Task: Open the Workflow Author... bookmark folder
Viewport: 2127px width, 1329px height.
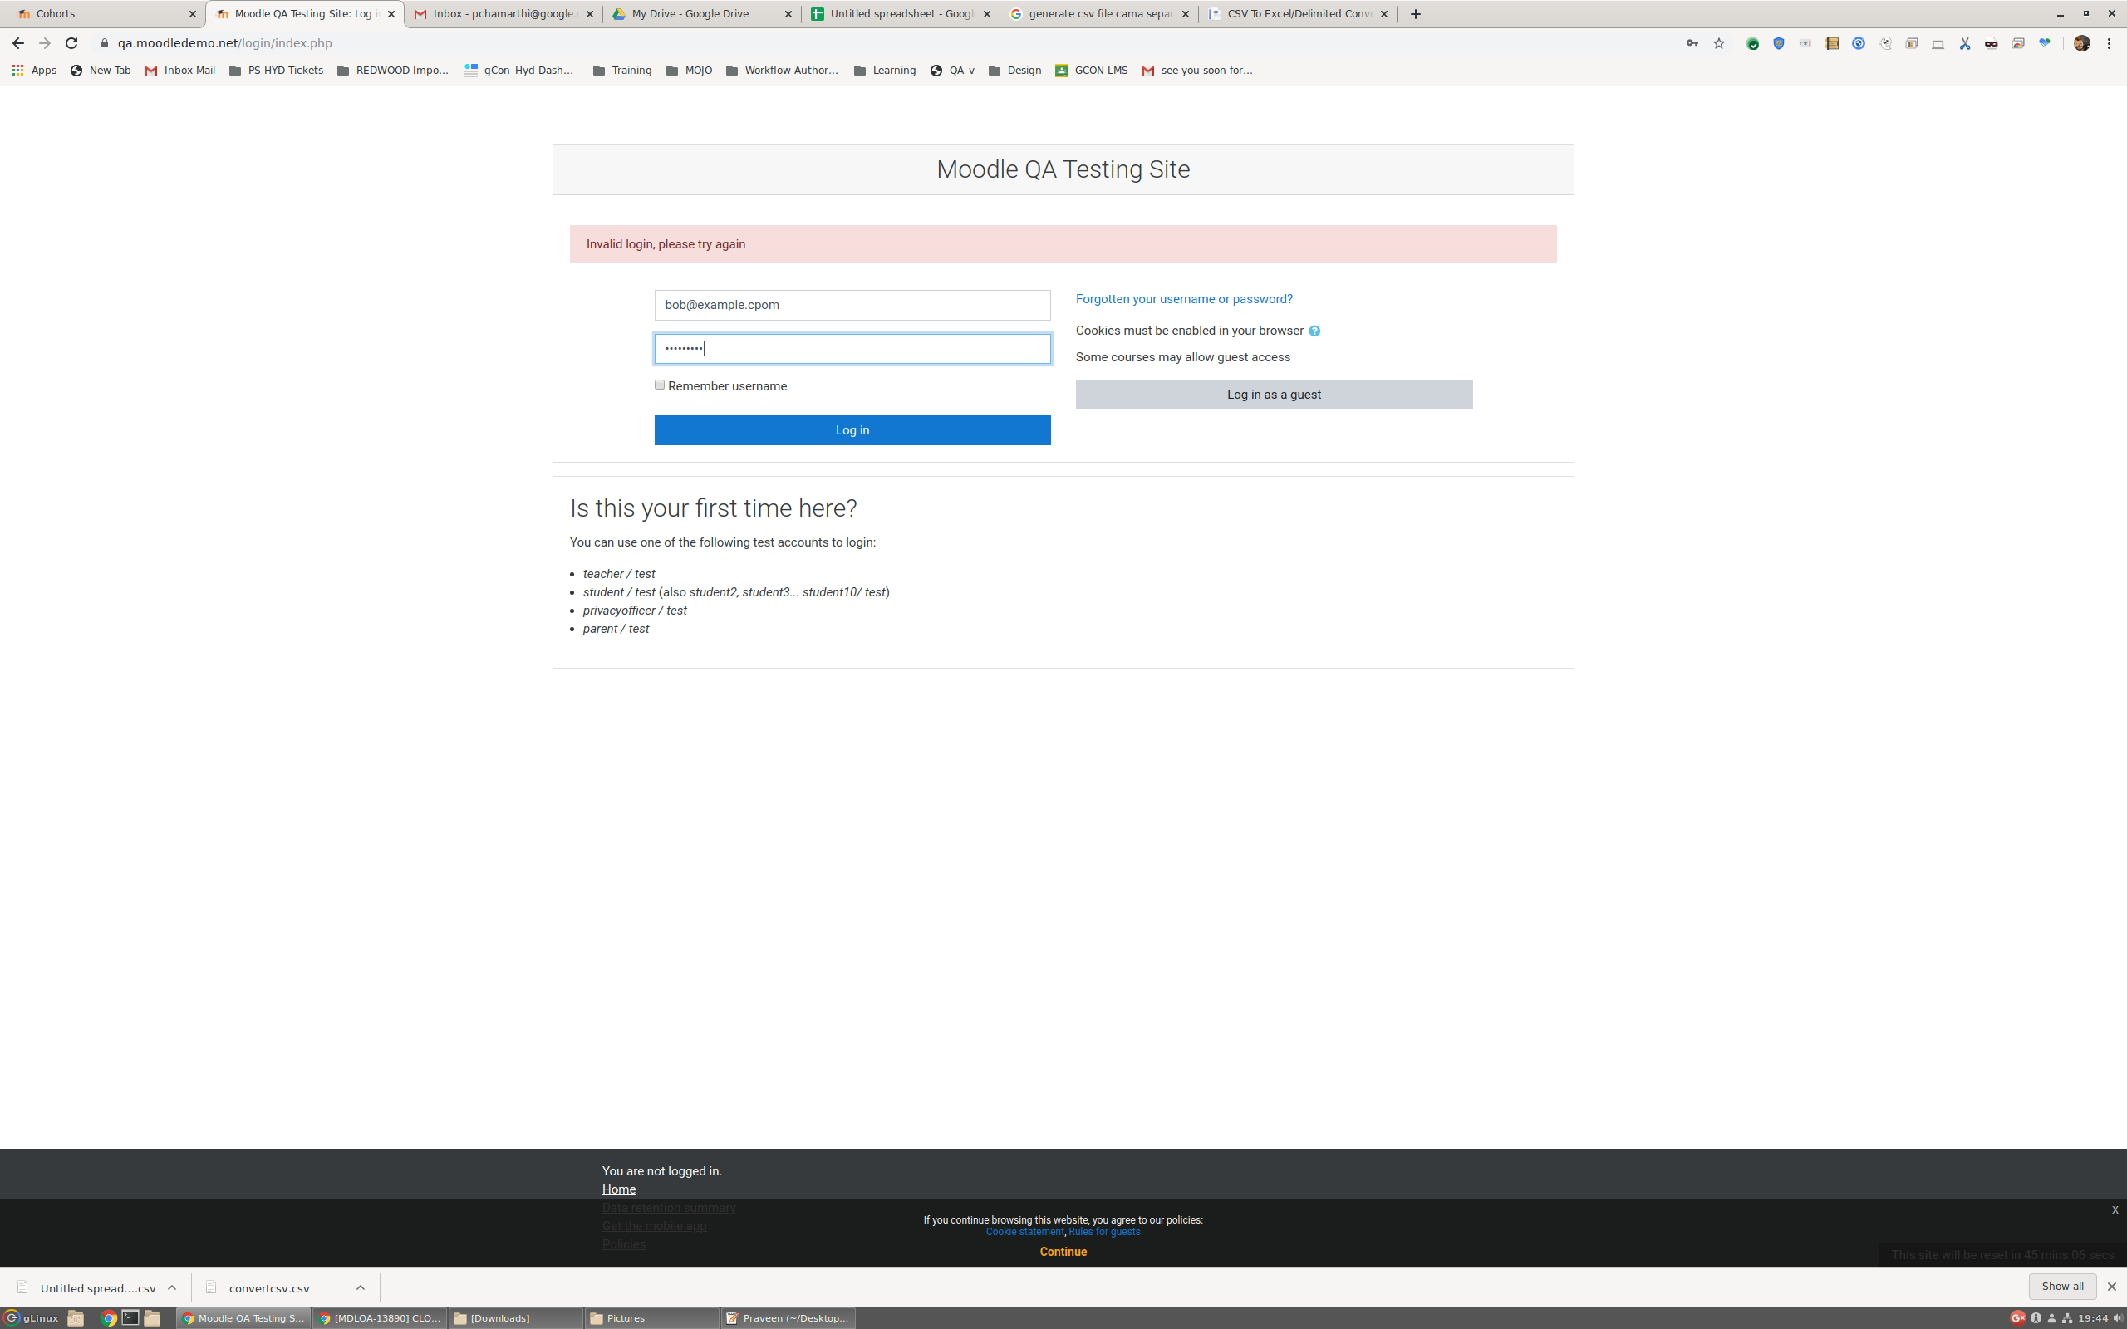Action: [782, 71]
